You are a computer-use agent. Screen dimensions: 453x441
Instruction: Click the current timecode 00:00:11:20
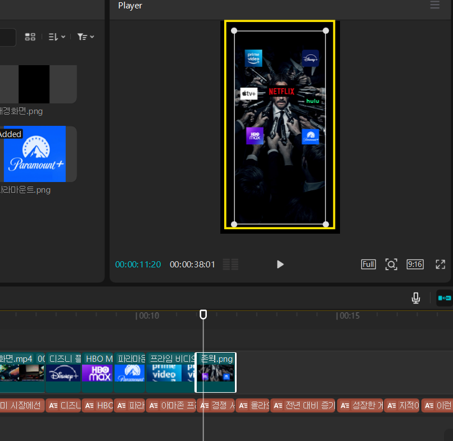(138, 265)
